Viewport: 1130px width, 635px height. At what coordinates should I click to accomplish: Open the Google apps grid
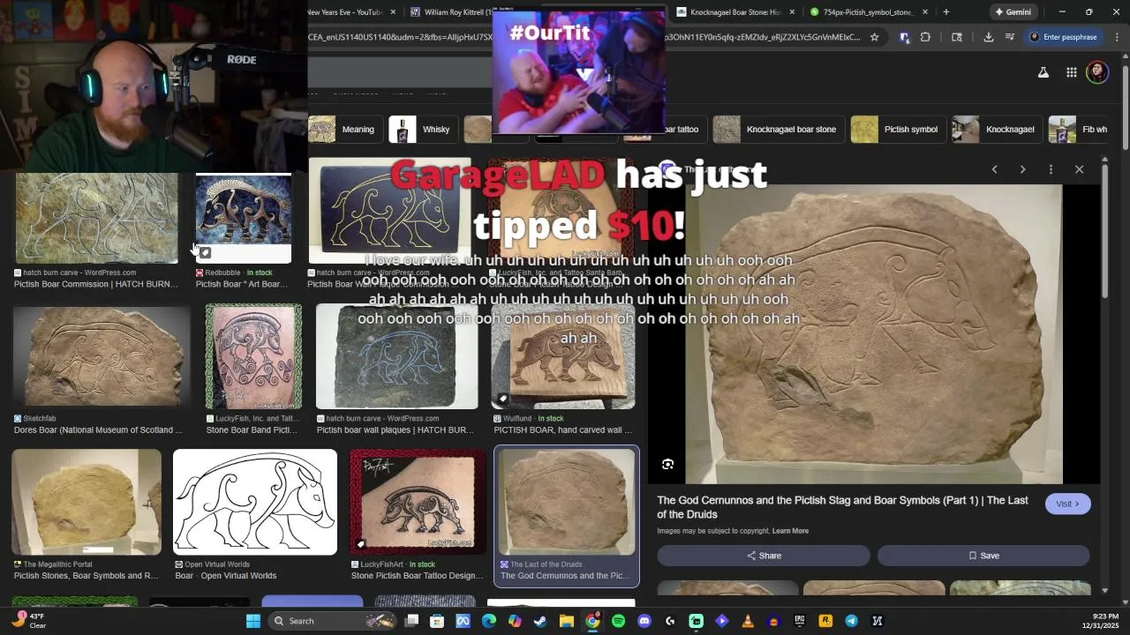coord(1071,72)
